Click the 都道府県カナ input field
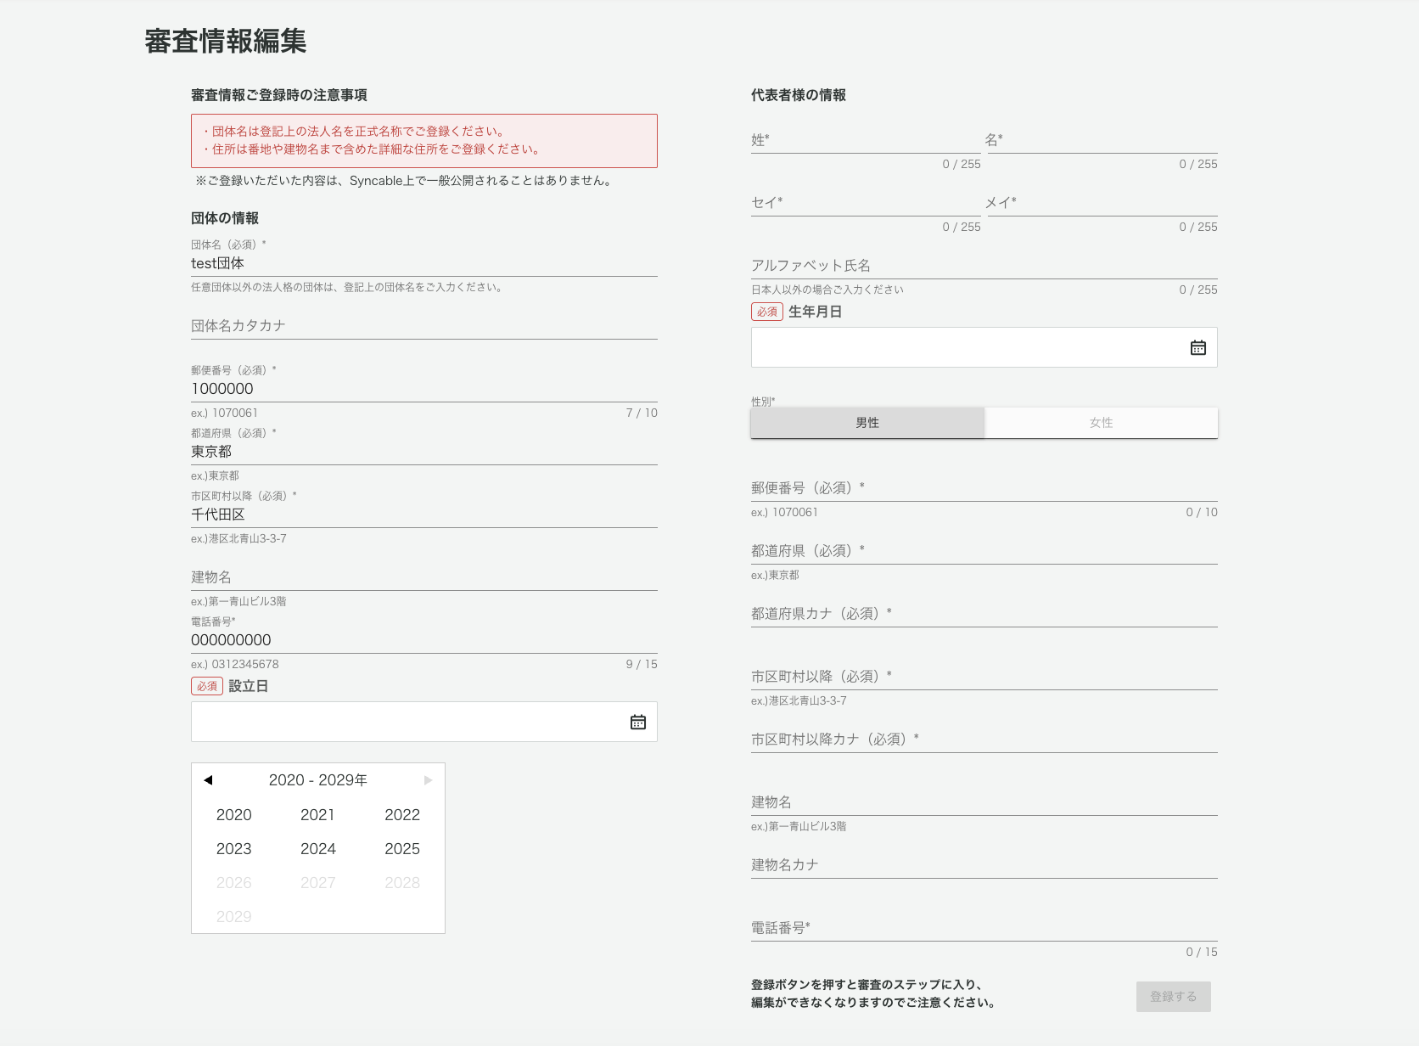Viewport: 1419px width, 1046px height. [984, 614]
